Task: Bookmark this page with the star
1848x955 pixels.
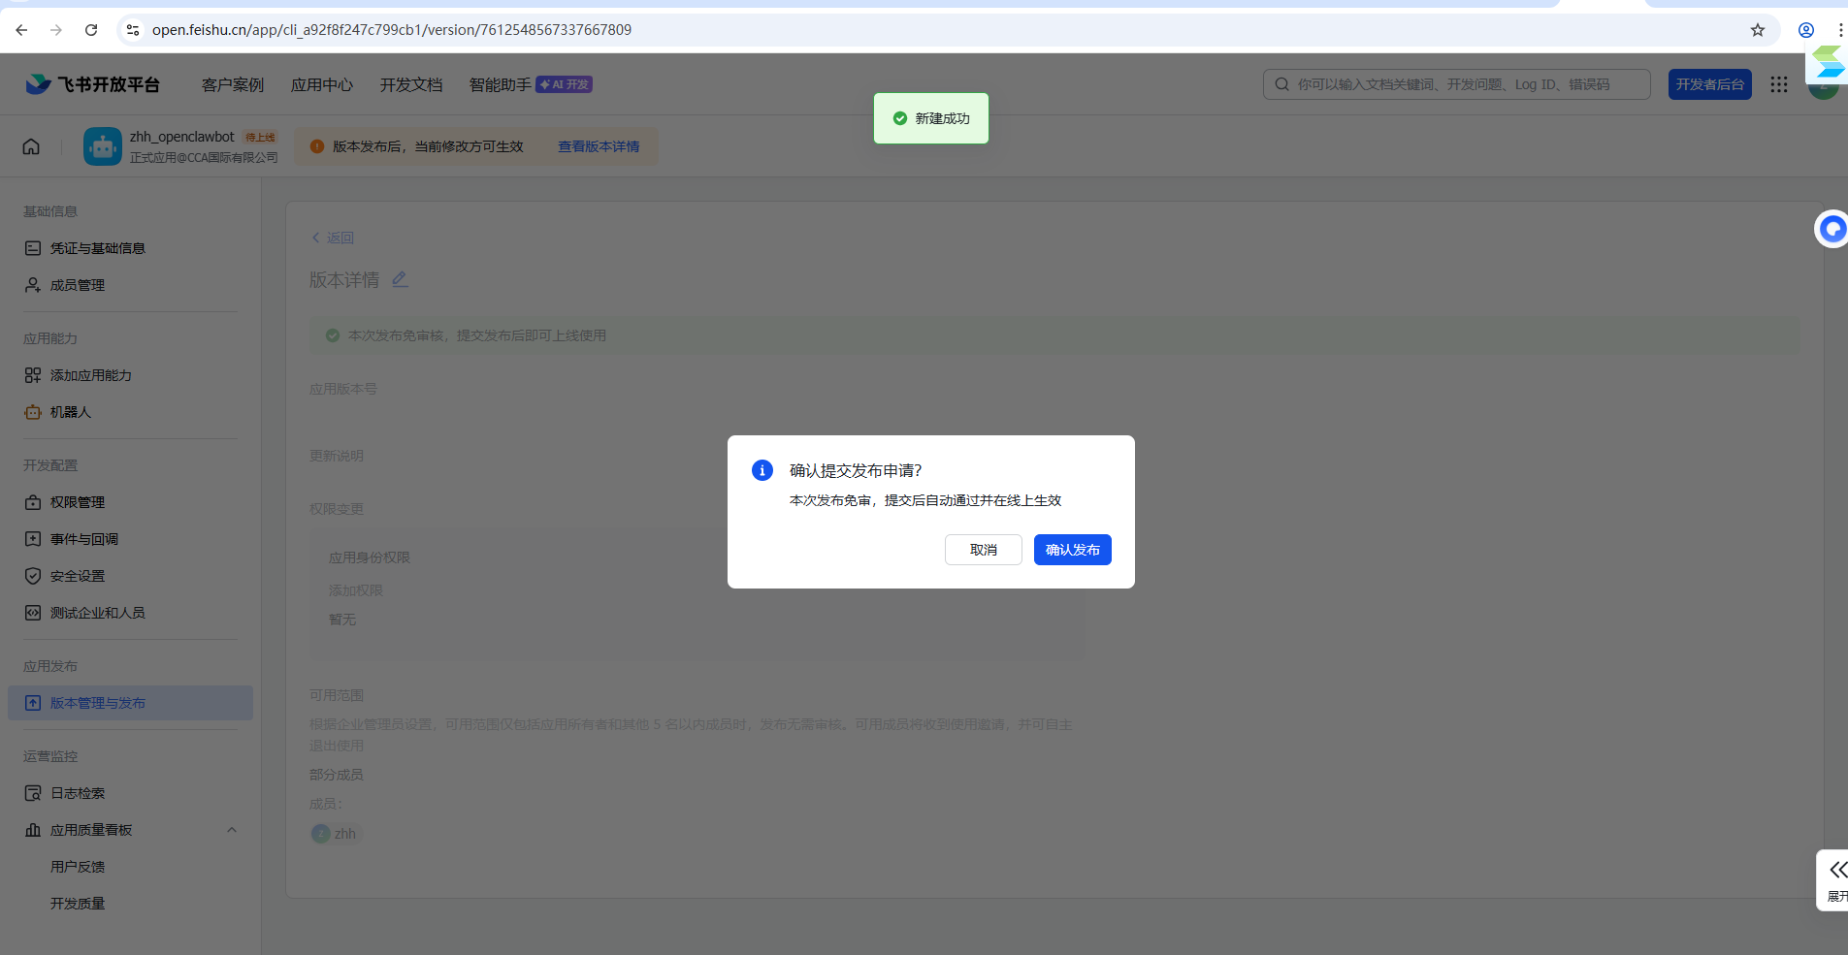Action: 1757,30
